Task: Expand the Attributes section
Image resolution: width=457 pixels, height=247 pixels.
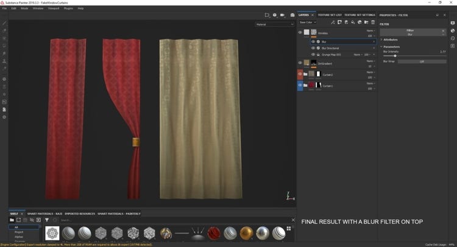Action: pos(389,40)
